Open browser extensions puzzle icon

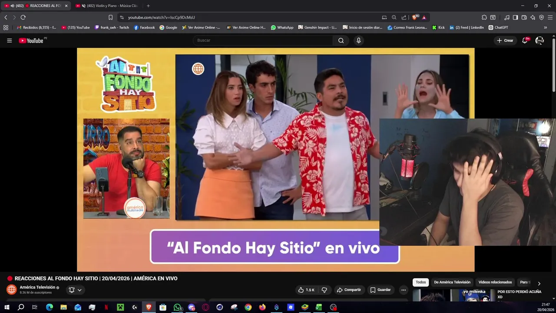coord(484,17)
